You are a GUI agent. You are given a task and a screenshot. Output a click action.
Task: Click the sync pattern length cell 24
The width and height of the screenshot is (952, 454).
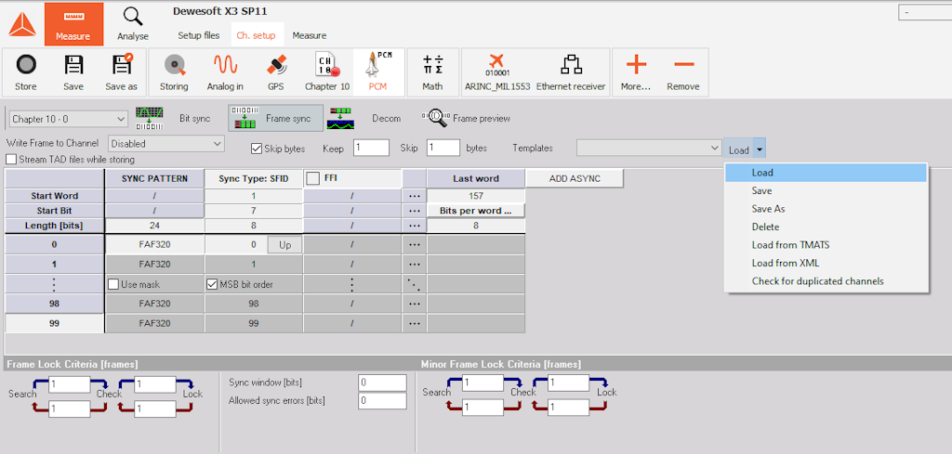[x=155, y=226]
